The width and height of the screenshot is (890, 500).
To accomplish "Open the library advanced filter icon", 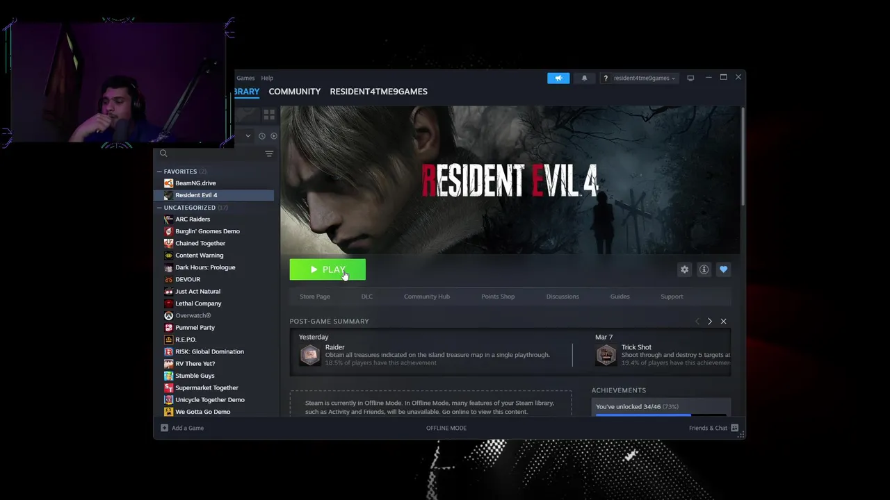I will 269,153.
